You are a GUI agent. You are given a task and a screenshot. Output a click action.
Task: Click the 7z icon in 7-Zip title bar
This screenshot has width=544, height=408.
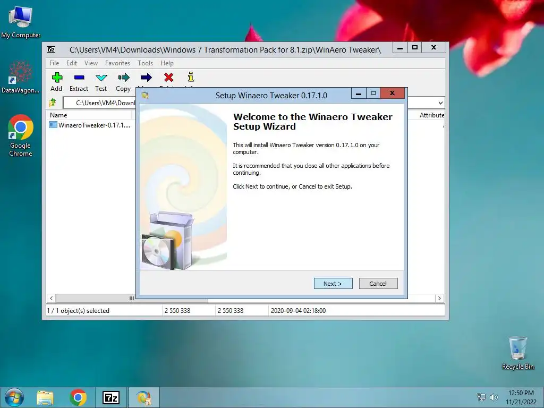(x=51, y=49)
